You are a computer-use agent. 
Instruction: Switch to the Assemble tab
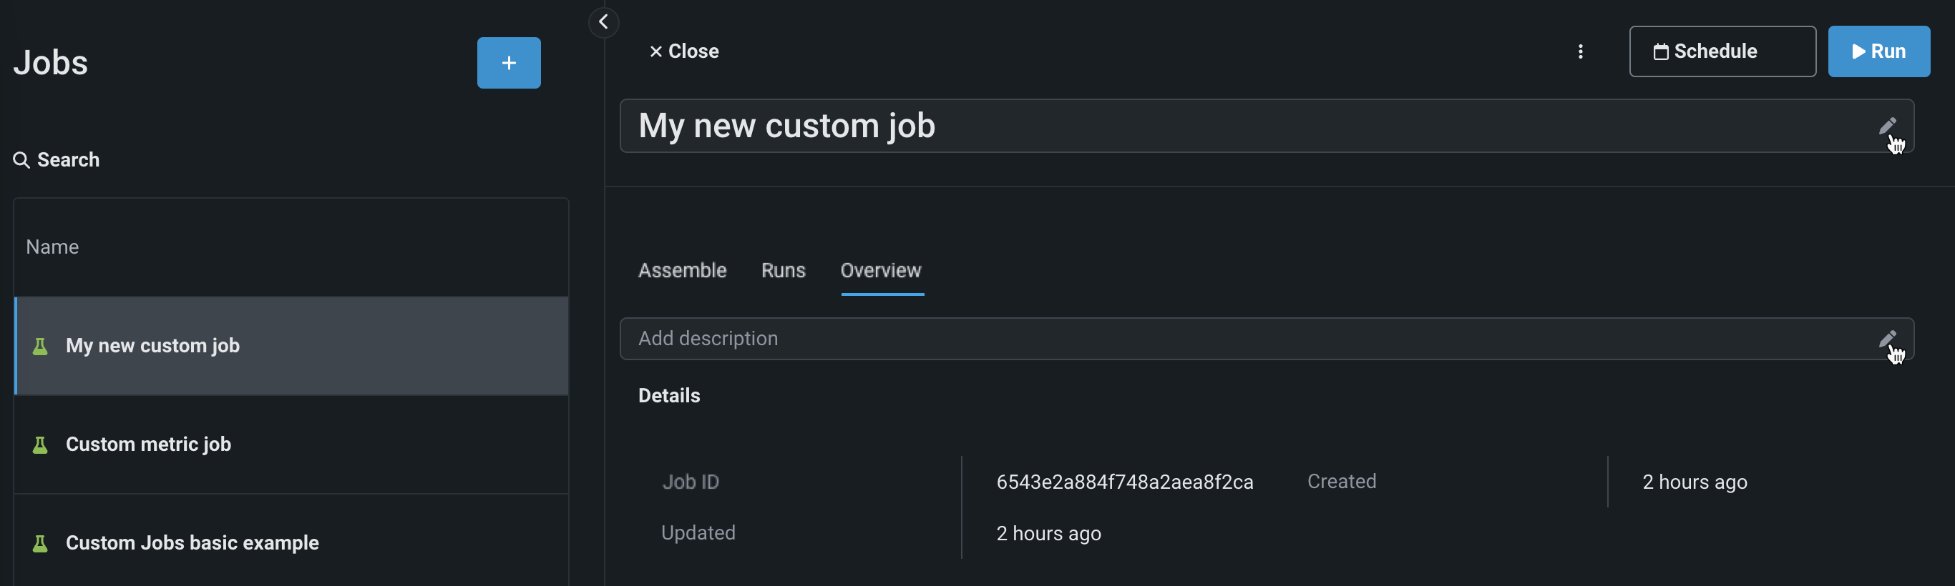pos(681,271)
